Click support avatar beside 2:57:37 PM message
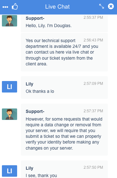 tap(10, 114)
